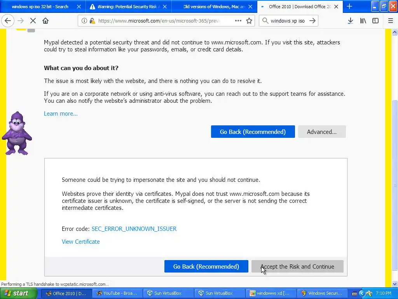Click the page scrollbar down arrow

tap(395, 284)
